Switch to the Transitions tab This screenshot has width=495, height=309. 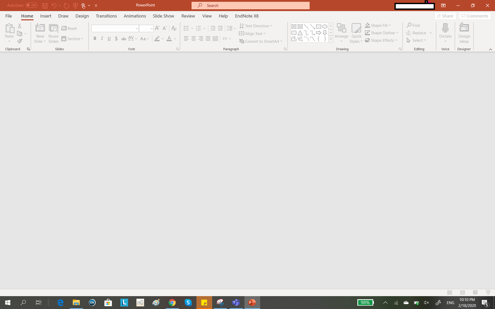[x=106, y=16]
